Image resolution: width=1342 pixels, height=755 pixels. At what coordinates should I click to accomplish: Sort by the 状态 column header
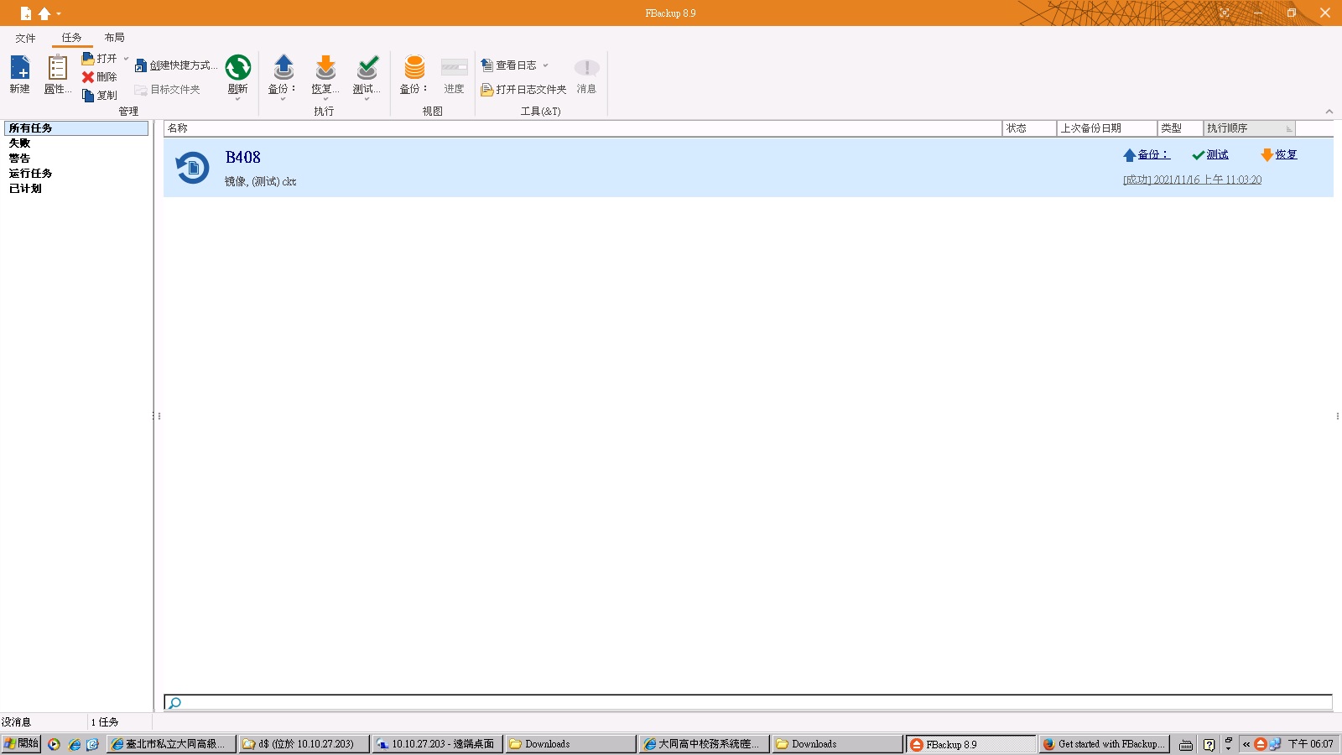pos(1029,128)
